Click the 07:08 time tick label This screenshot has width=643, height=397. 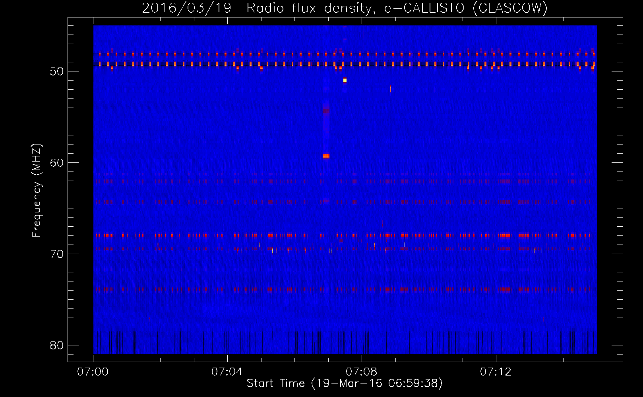click(x=361, y=372)
